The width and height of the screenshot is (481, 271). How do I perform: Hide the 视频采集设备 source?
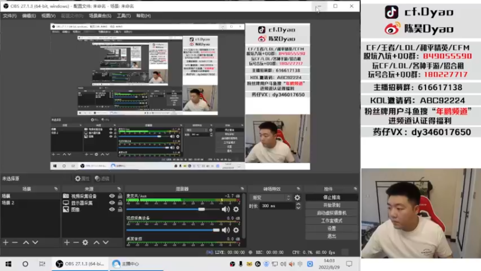(x=112, y=196)
